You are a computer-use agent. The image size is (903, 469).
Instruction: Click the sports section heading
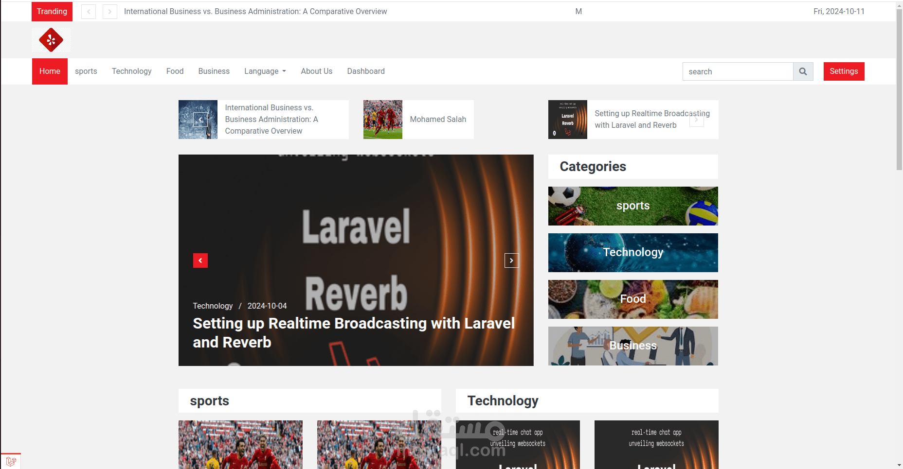pos(210,401)
